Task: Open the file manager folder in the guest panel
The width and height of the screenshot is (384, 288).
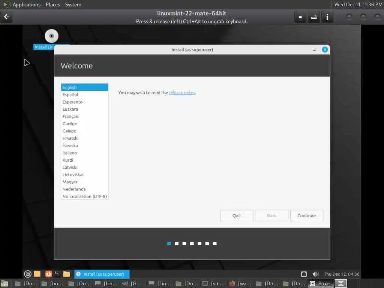Action: [x=66, y=274]
